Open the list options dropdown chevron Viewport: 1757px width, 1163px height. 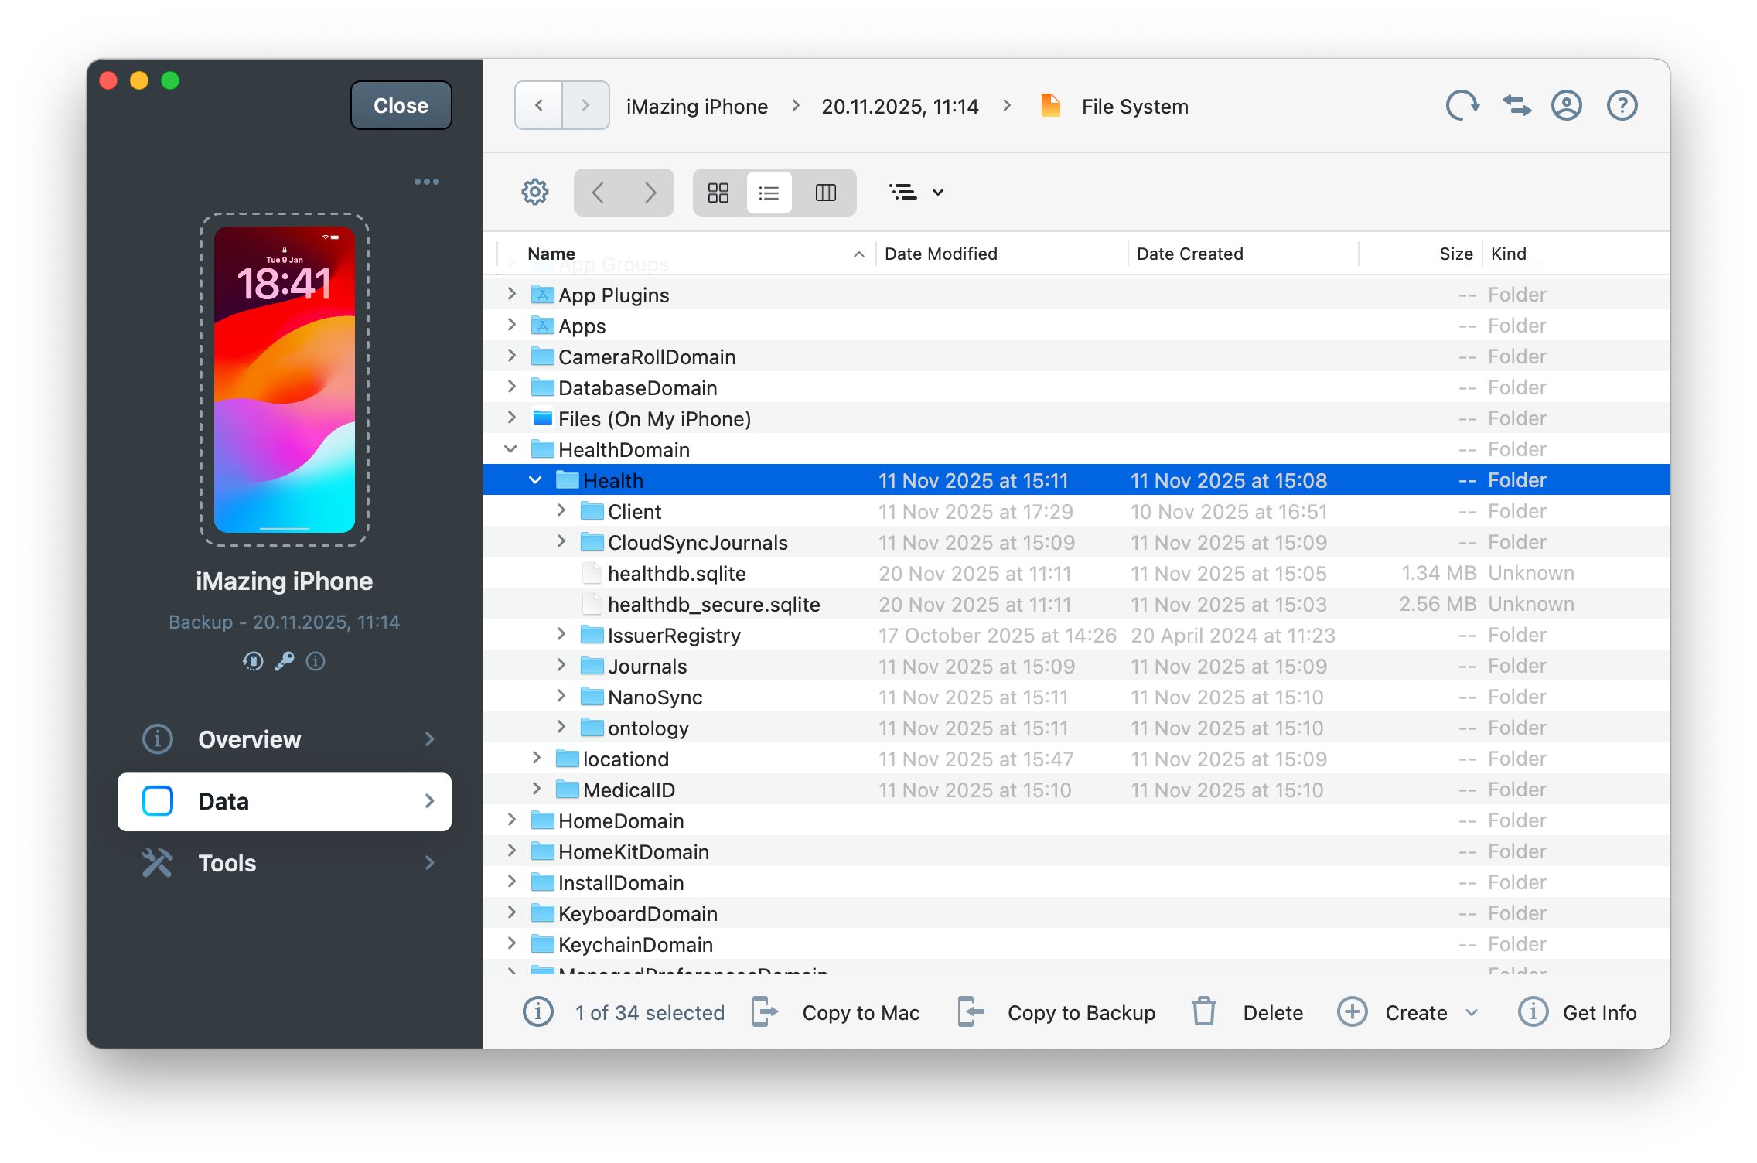pyautogui.click(x=938, y=192)
